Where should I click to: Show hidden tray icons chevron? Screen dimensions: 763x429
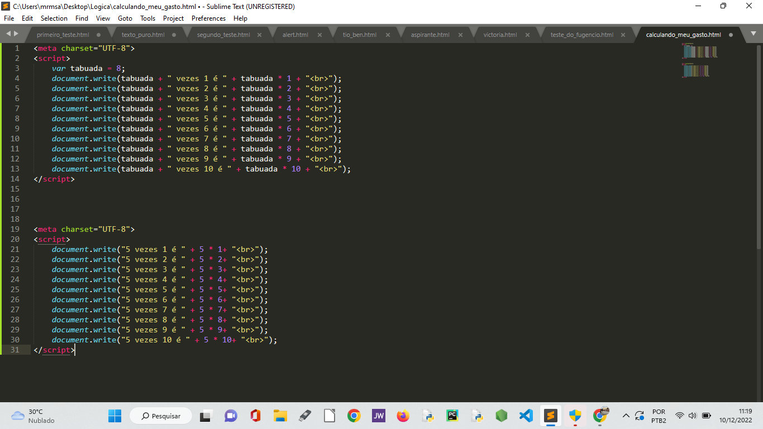pyautogui.click(x=626, y=416)
